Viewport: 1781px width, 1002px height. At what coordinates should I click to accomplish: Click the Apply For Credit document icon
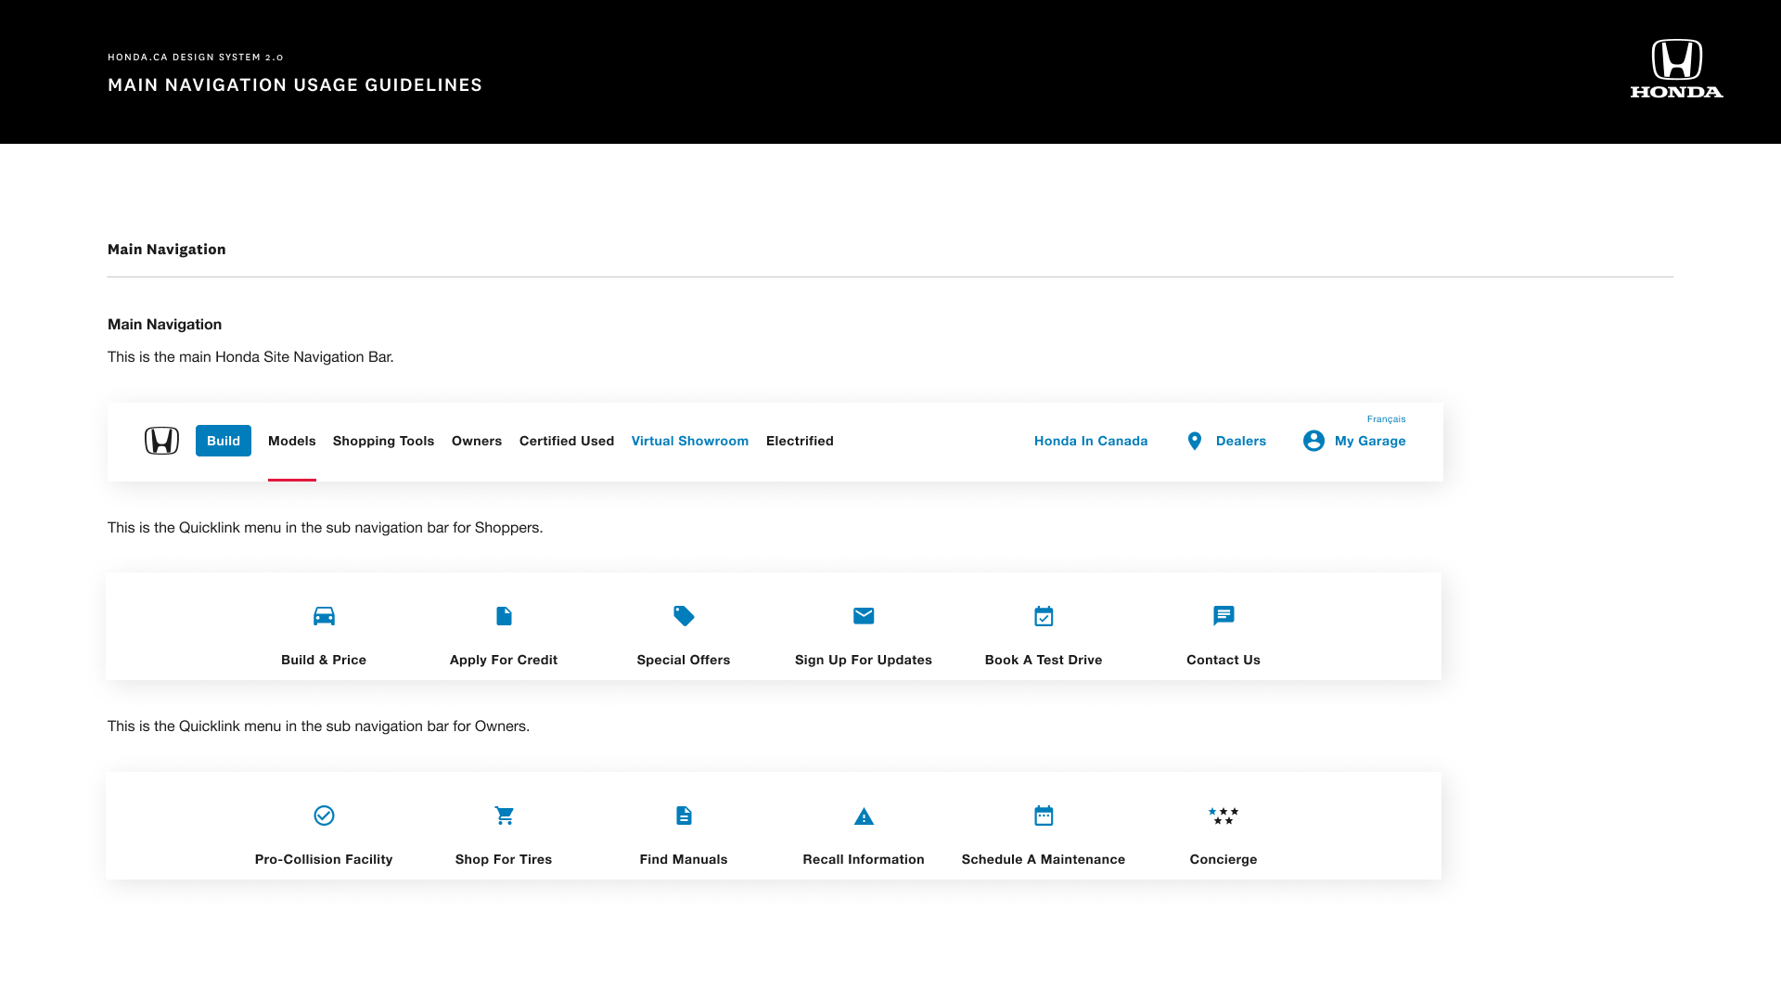pyautogui.click(x=504, y=616)
